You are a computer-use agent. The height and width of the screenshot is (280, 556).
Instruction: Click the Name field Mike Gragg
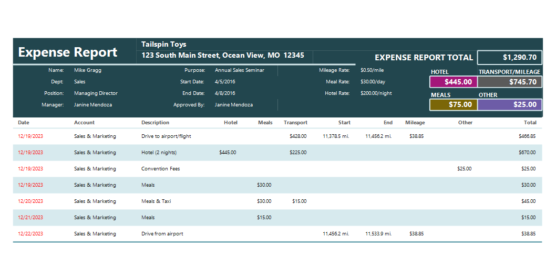click(88, 70)
